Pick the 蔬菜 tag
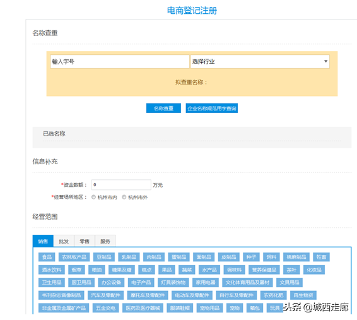 pyautogui.click(x=187, y=270)
